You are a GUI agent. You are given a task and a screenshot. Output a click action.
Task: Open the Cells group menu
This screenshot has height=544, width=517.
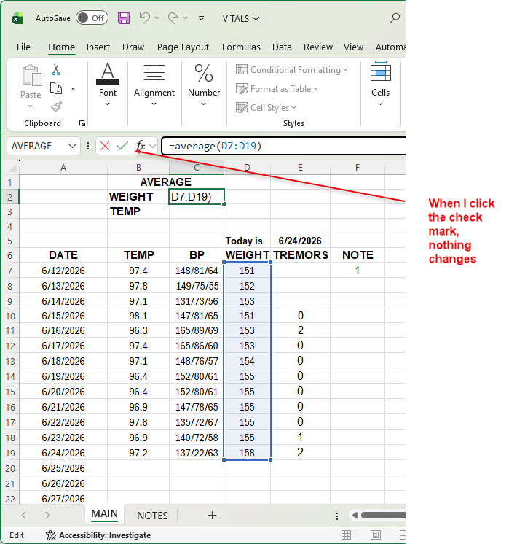381,85
